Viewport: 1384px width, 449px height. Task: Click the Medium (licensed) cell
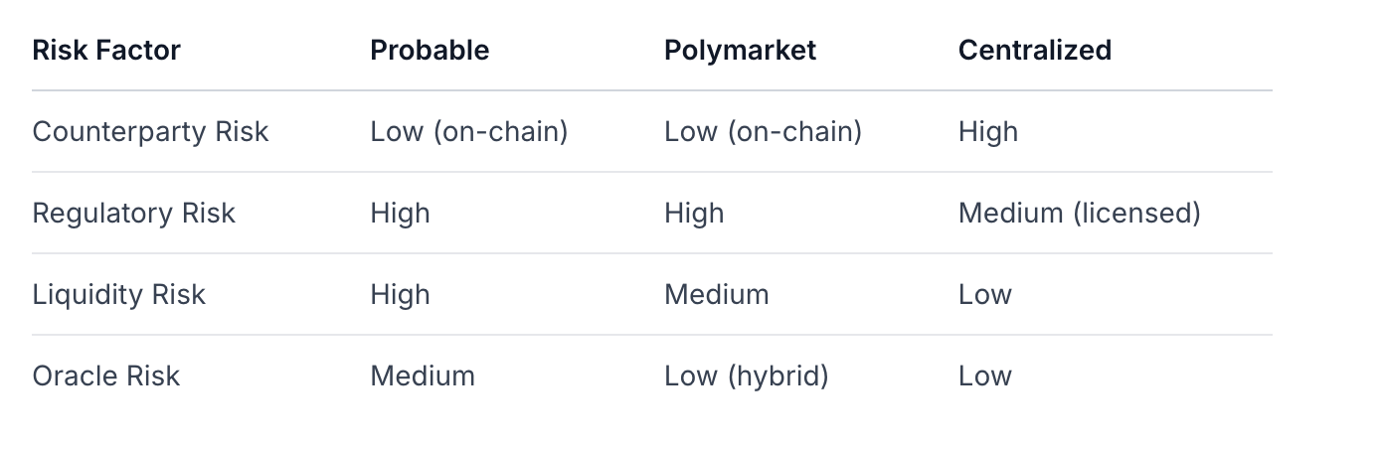pyautogui.click(x=1079, y=214)
